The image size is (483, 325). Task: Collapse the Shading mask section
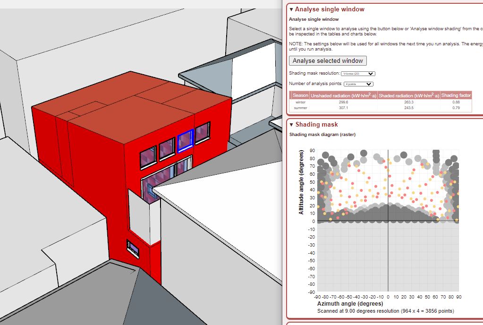292,125
